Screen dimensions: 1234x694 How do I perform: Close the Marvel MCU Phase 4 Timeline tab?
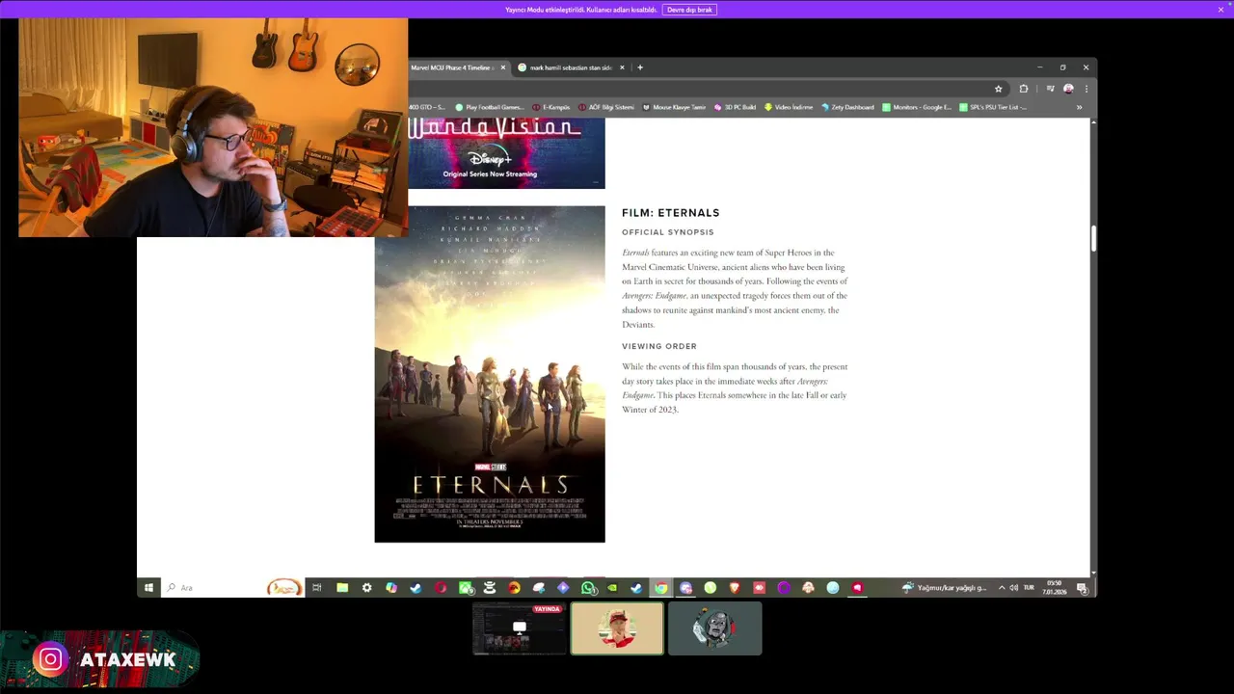click(x=502, y=67)
